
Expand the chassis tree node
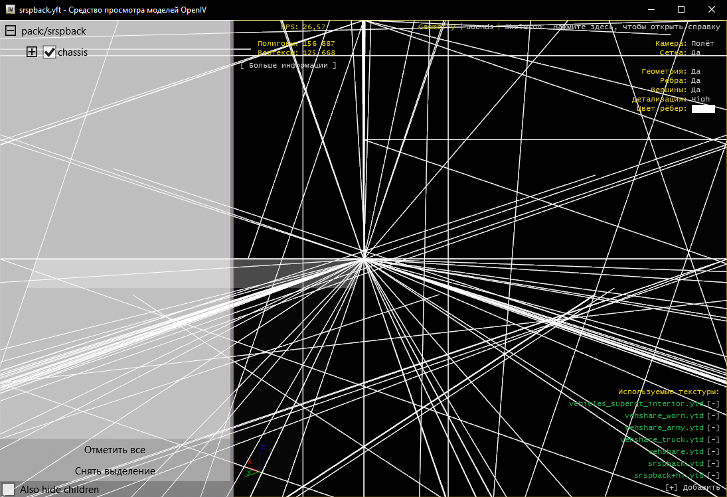32,52
